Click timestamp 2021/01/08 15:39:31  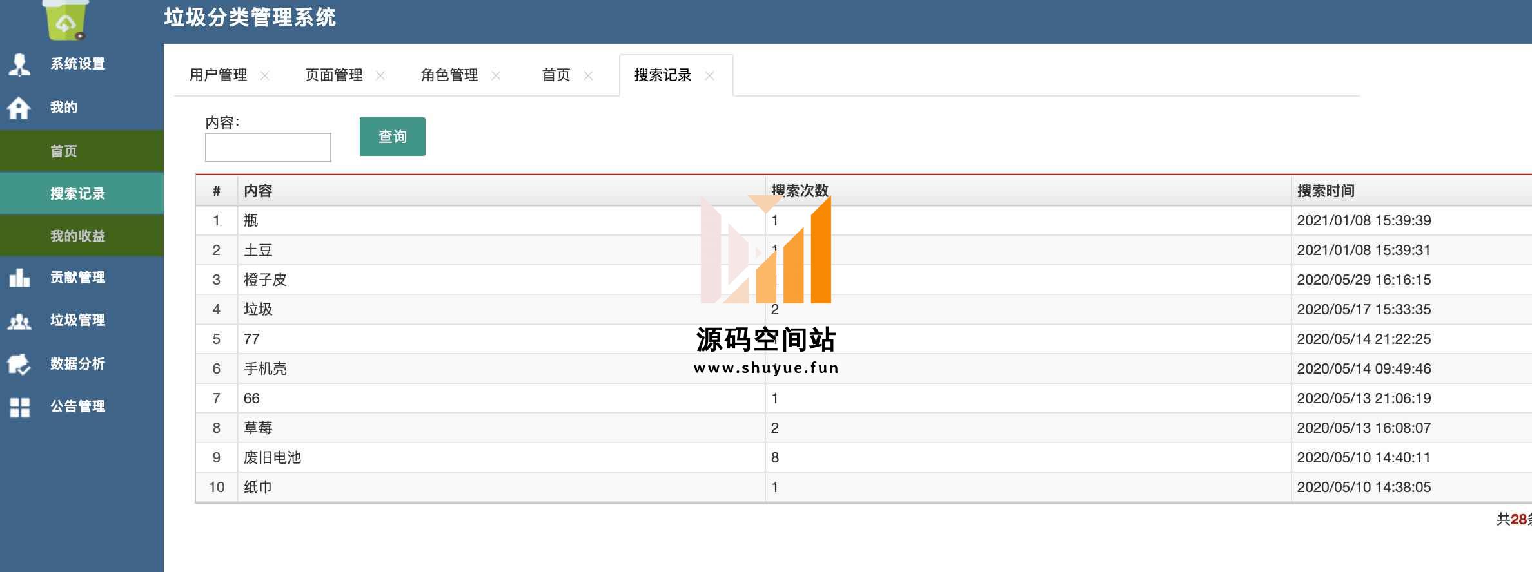[1364, 251]
